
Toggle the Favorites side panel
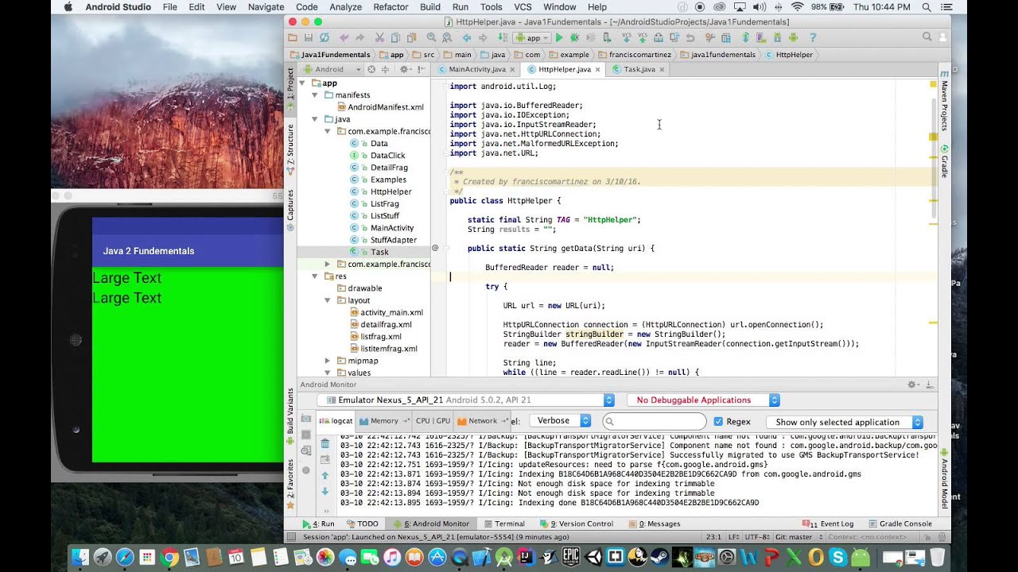point(290,485)
